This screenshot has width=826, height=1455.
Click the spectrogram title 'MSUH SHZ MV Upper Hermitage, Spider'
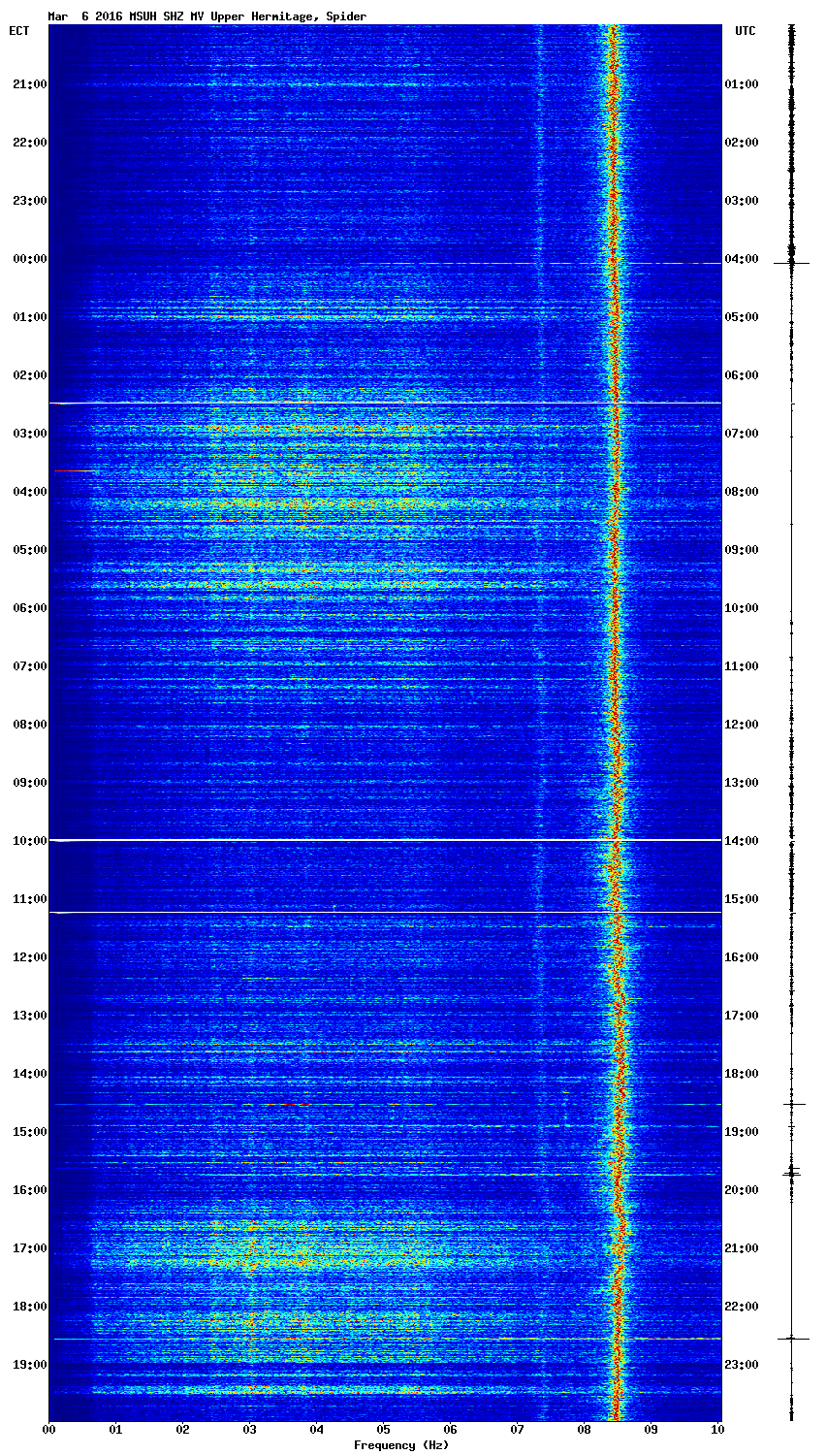point(247,16)
